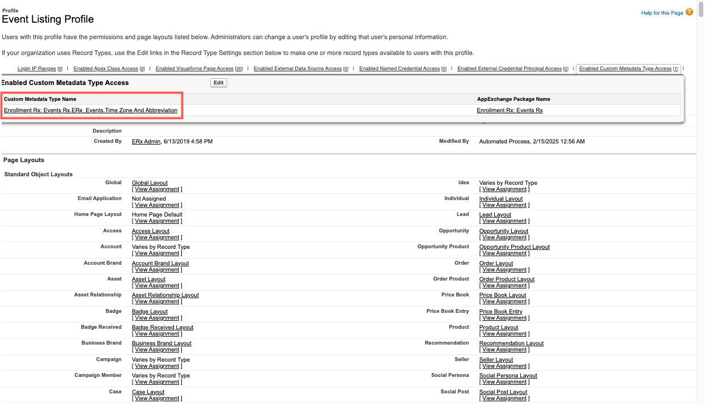Screen dimensions: 705x403
Task: Open the Time Zone And Abbreviation metadata type
Action: (91, 111)
